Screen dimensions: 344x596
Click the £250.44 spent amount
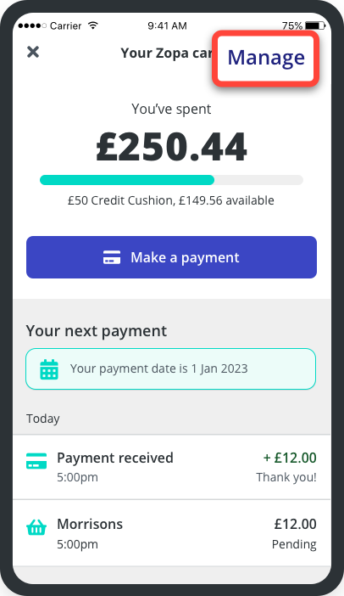pyautogui.click(x=171, y=147)
